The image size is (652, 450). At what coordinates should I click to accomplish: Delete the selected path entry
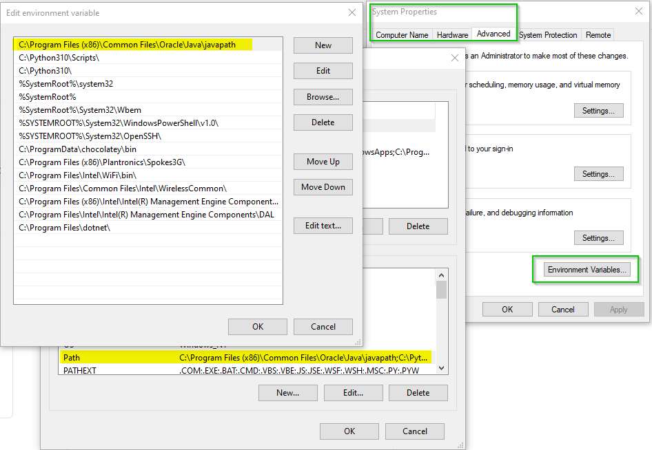pos(323,122)
